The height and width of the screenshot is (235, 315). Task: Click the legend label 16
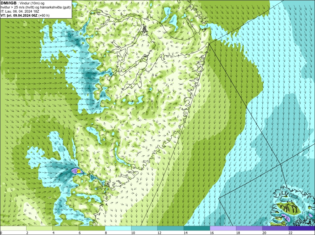click(x=212, y=233)
